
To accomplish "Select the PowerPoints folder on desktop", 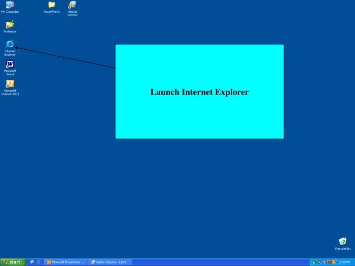I will 52,7.
